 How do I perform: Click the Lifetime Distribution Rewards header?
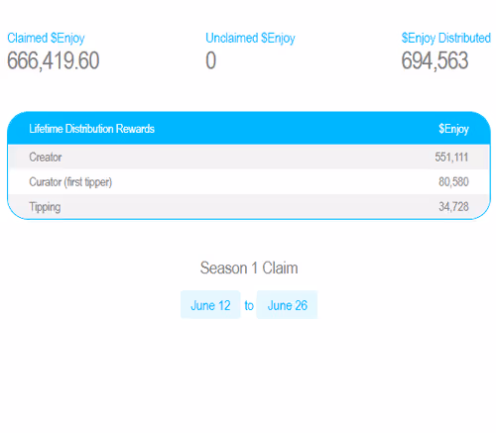pos(91,129)
